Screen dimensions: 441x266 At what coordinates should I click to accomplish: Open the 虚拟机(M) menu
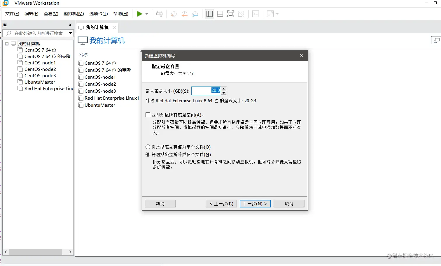pos(74,14)
